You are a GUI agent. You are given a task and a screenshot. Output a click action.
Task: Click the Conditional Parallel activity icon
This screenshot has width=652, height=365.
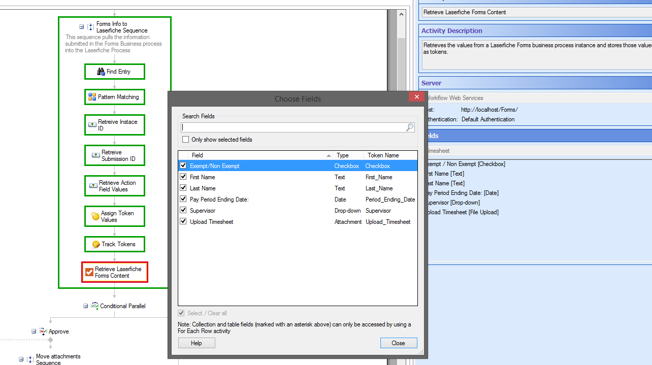(x=95, y=306)
